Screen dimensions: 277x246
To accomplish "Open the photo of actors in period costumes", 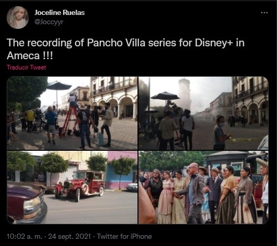I will (203, 187).
